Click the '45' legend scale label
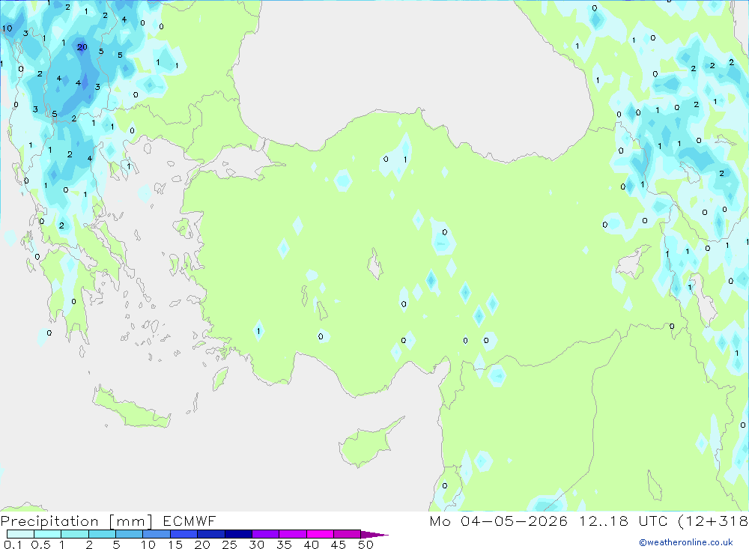The height and width of the screenshot is (549, 749). click(x=339, y=545)
